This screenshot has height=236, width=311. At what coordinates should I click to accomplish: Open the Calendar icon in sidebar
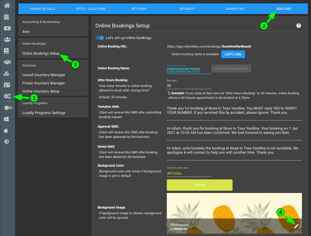7,17
